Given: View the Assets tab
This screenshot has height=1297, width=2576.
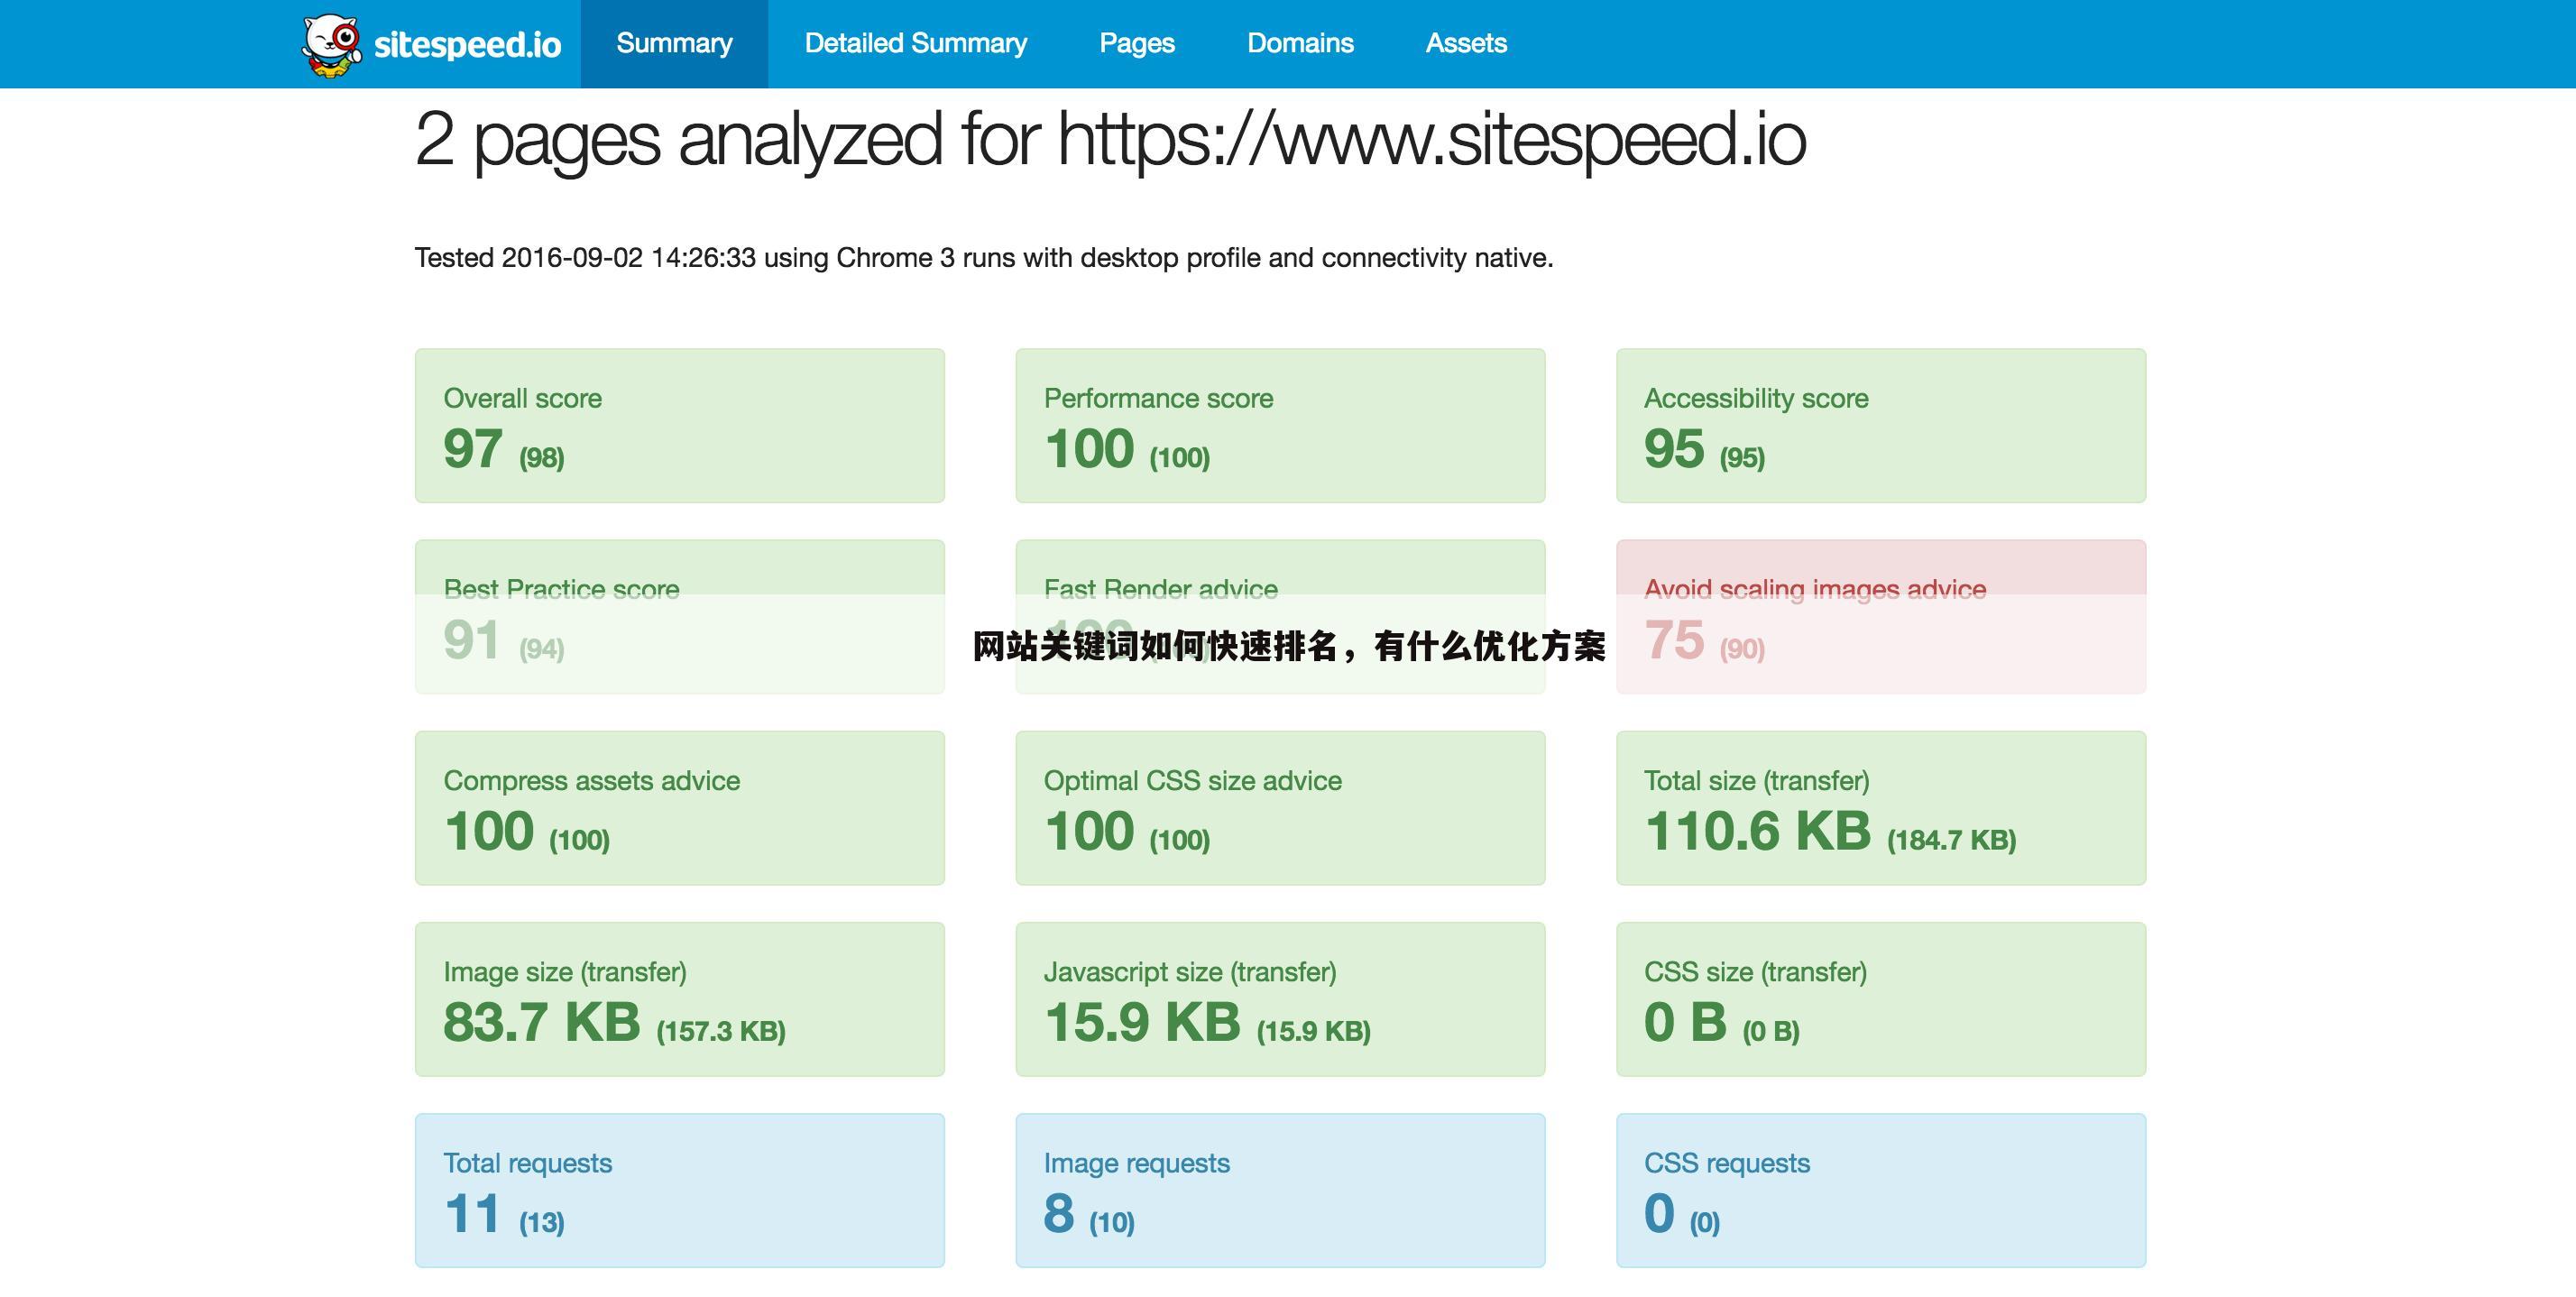Looking at the screenshot, I should tap(1466, 43).
